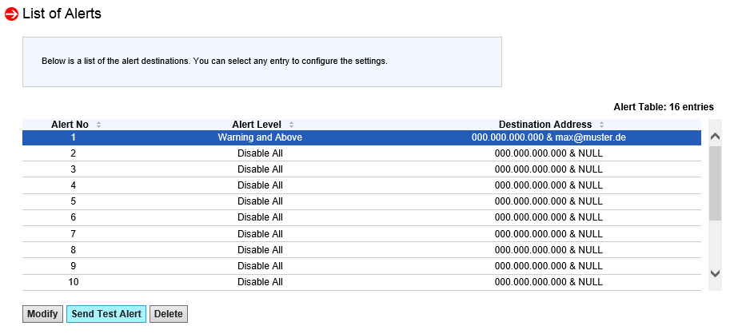Viewport: 738px width, 334px height.
Task: Click destination address of alert row 4
Action: click(x=549, y=185)
